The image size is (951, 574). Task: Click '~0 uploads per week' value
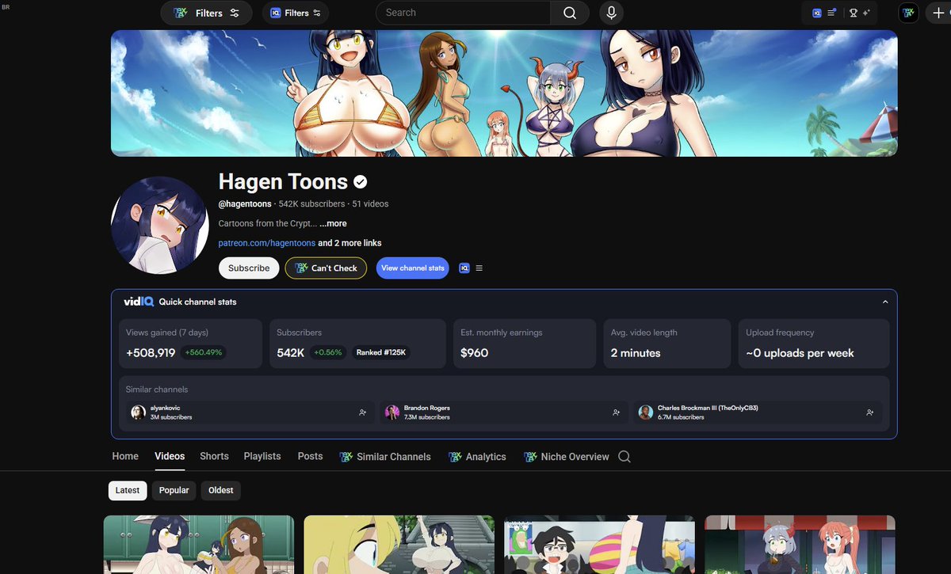click(800, 352)
